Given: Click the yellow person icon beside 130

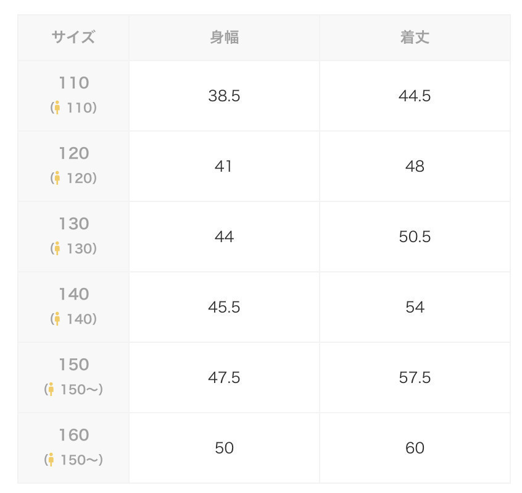Looking at the screenshot, I should (57, 248).
